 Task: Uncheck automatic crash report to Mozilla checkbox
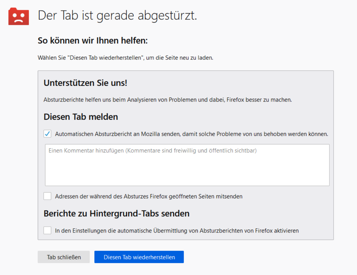click(47, 134)
